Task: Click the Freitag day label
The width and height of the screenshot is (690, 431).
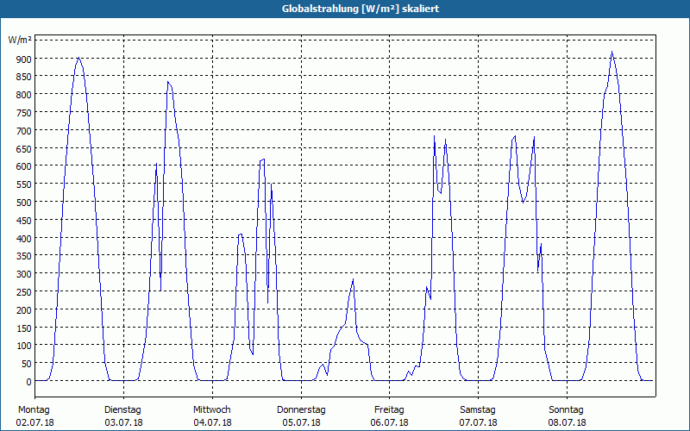Action: point(390,410)
